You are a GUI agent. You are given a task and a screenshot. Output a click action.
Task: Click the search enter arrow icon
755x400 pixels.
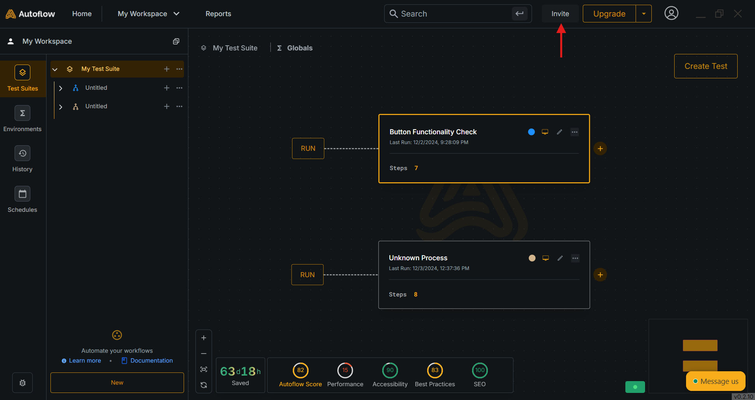519,13
